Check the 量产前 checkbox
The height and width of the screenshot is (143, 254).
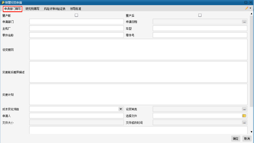coord(76,15)
